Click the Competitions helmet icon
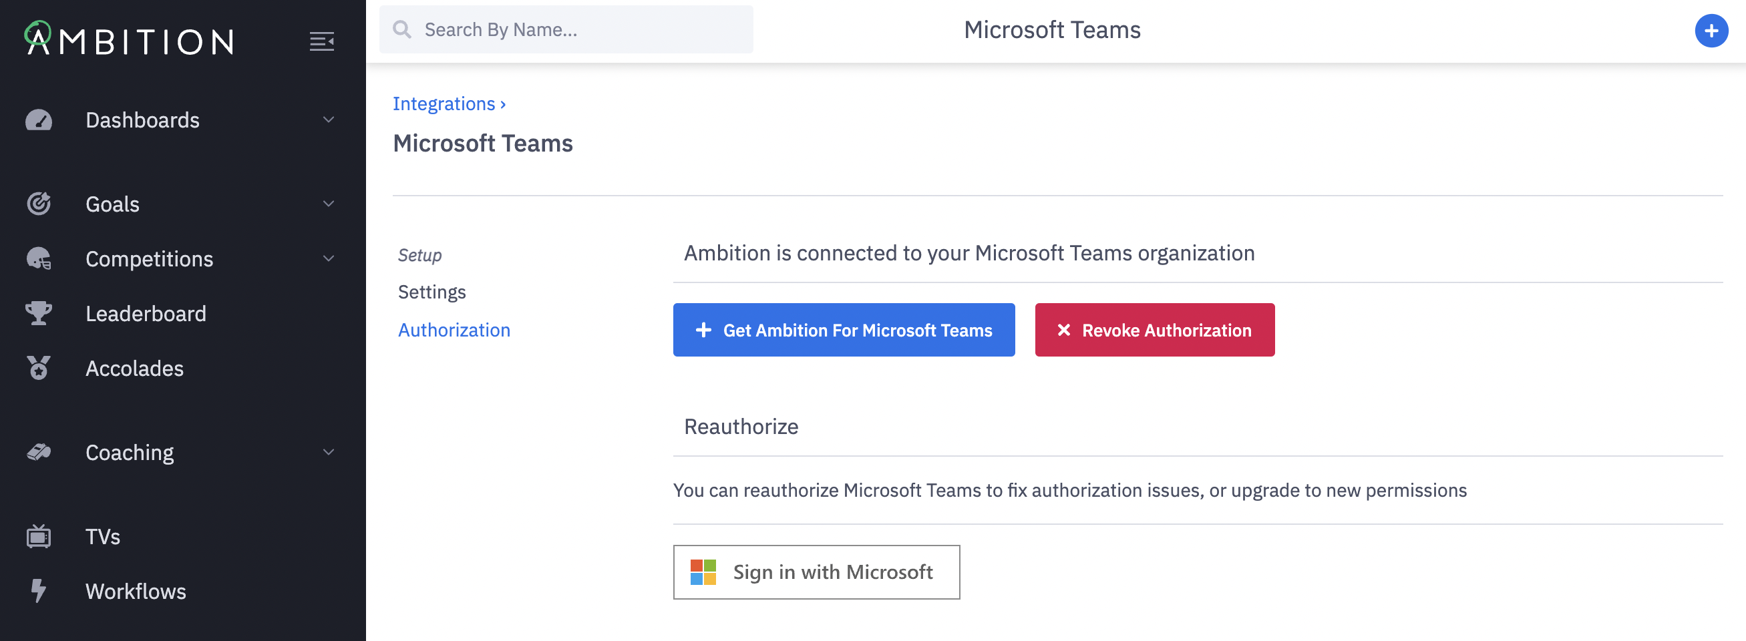This screenshot has width=1746, height=641. [x=39, y=259]
